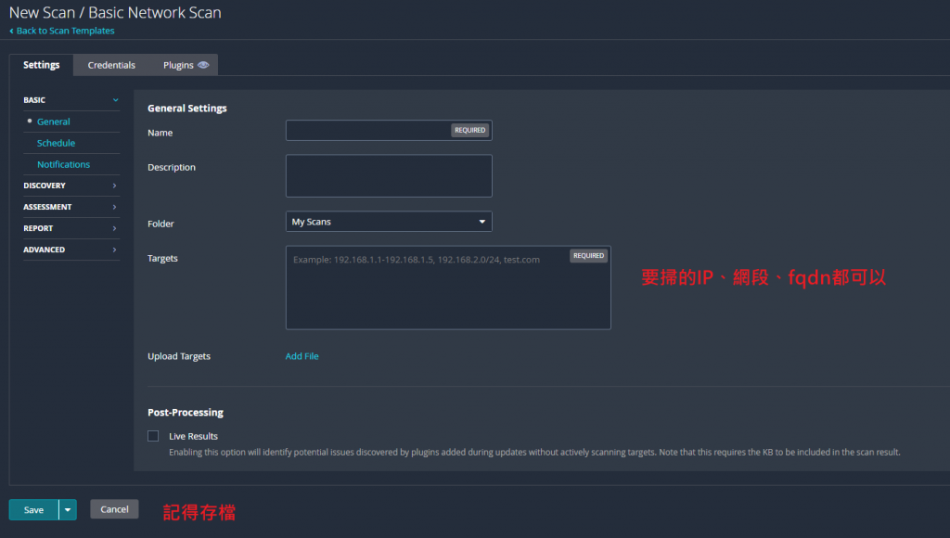
Task: Open the Schedule settings
Action: point(56,143)
